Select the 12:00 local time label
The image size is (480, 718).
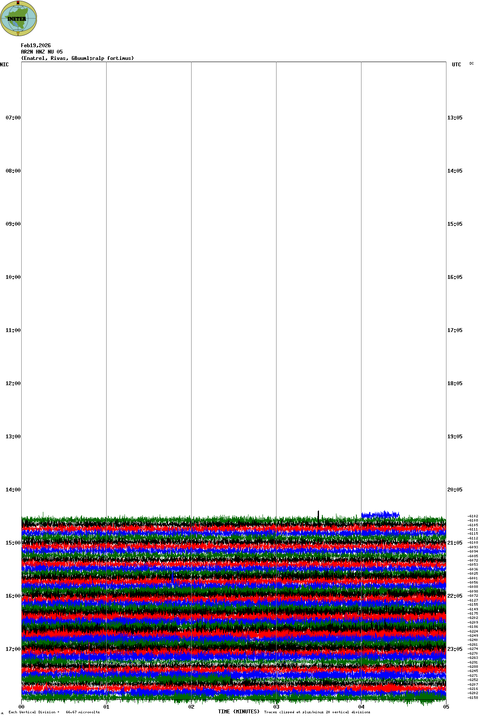click(13, 383)
